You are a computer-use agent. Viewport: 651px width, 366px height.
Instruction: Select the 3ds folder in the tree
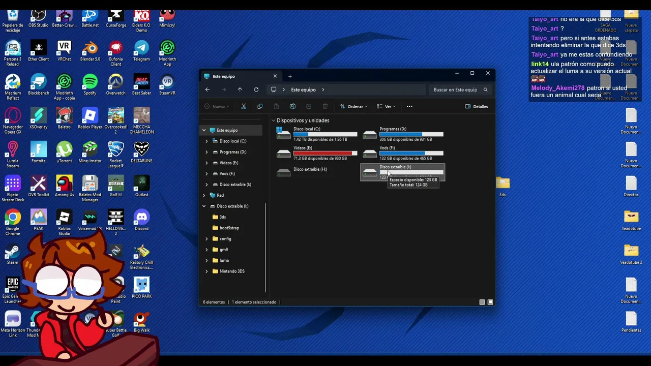(x=223, y=217)
